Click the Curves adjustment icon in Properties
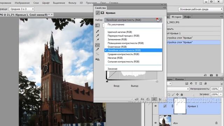Image resolution: width=224 pixels, height=126 pixels. pyautogui.click(x=98, y=13)
